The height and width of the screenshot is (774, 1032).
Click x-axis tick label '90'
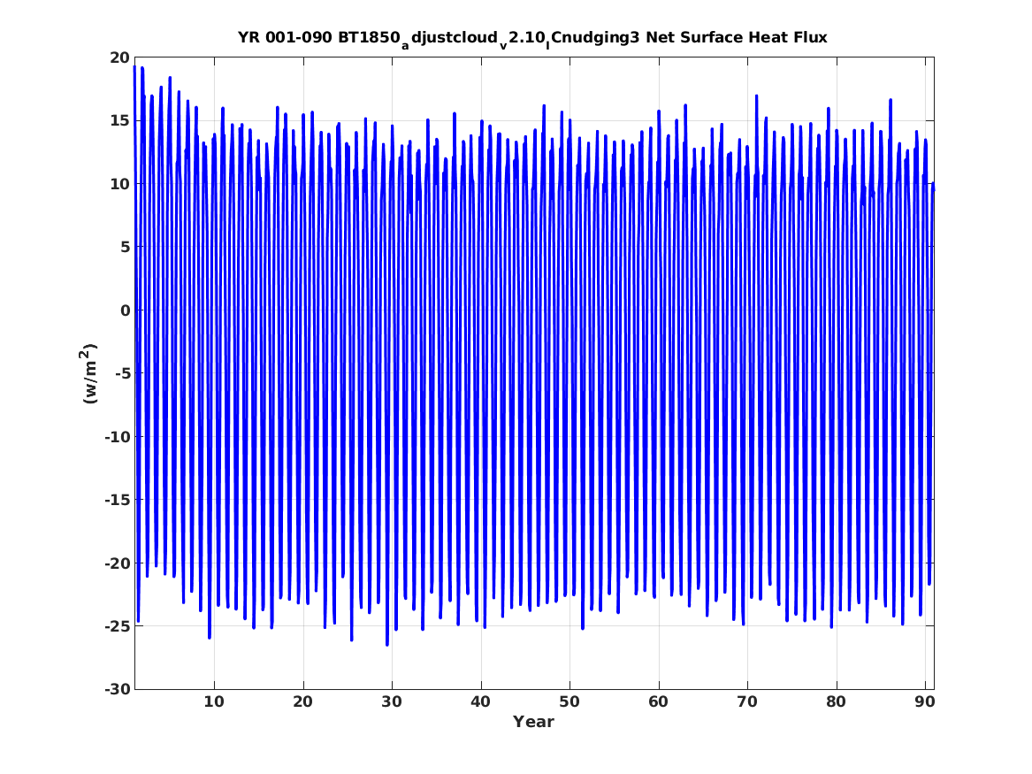click(x=925, y=702)
